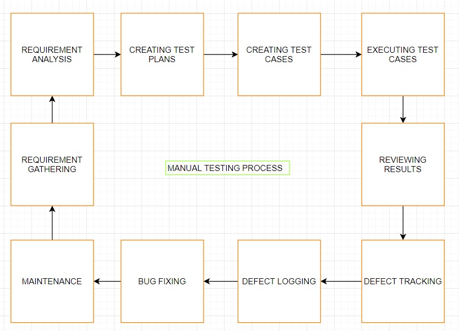Select the Defect Logging box
459x331 pixels.
click(279, 281)
